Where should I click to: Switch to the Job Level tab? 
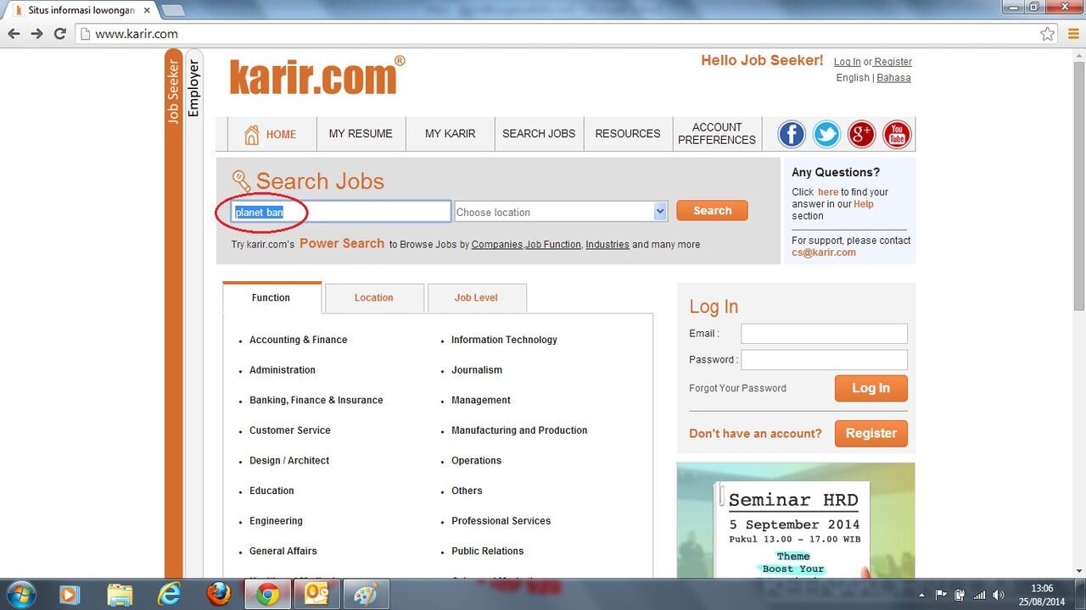coord(476,297)
